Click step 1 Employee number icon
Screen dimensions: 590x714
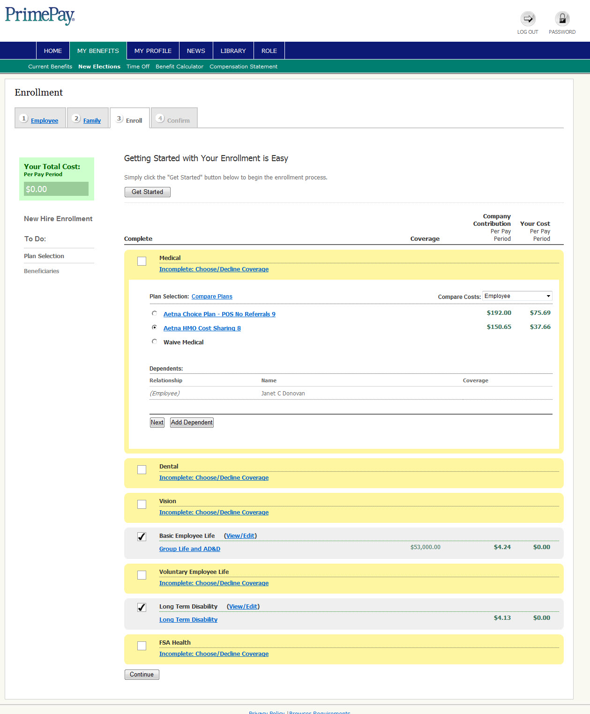point(24,119)
